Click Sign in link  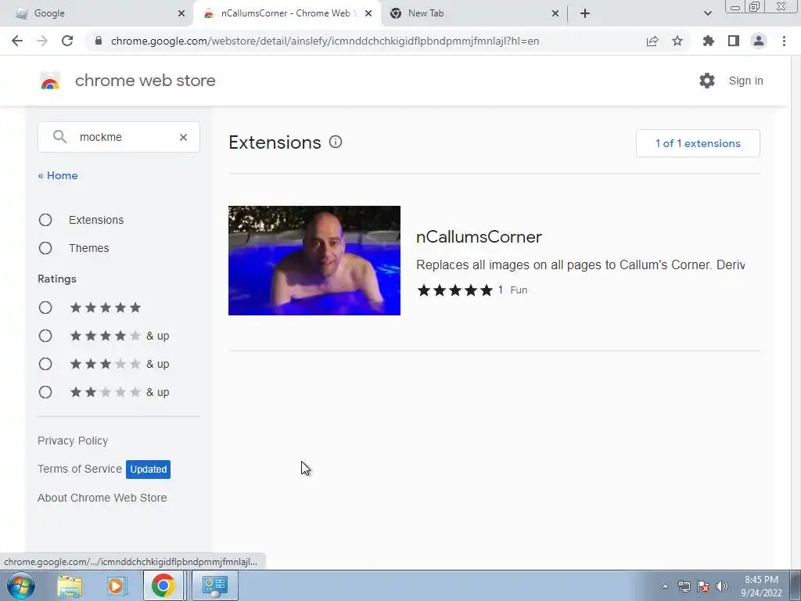click(x=745, y=81)
